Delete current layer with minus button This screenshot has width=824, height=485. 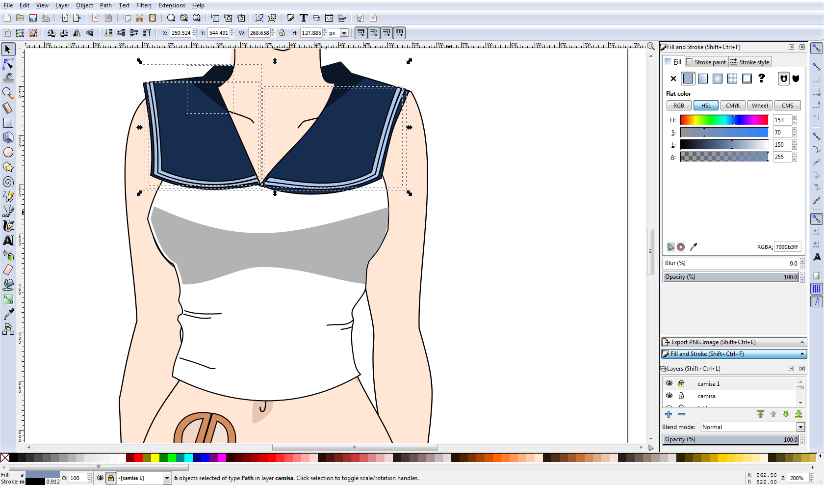tap(681, 414)
